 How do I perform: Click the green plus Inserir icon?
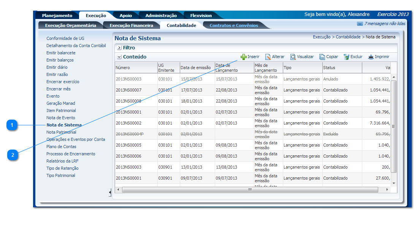coord(243,57)
